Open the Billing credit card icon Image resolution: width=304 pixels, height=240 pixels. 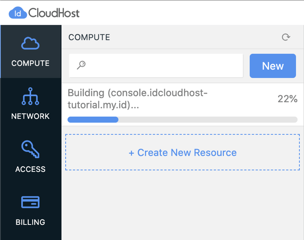(x=30, y=202)
